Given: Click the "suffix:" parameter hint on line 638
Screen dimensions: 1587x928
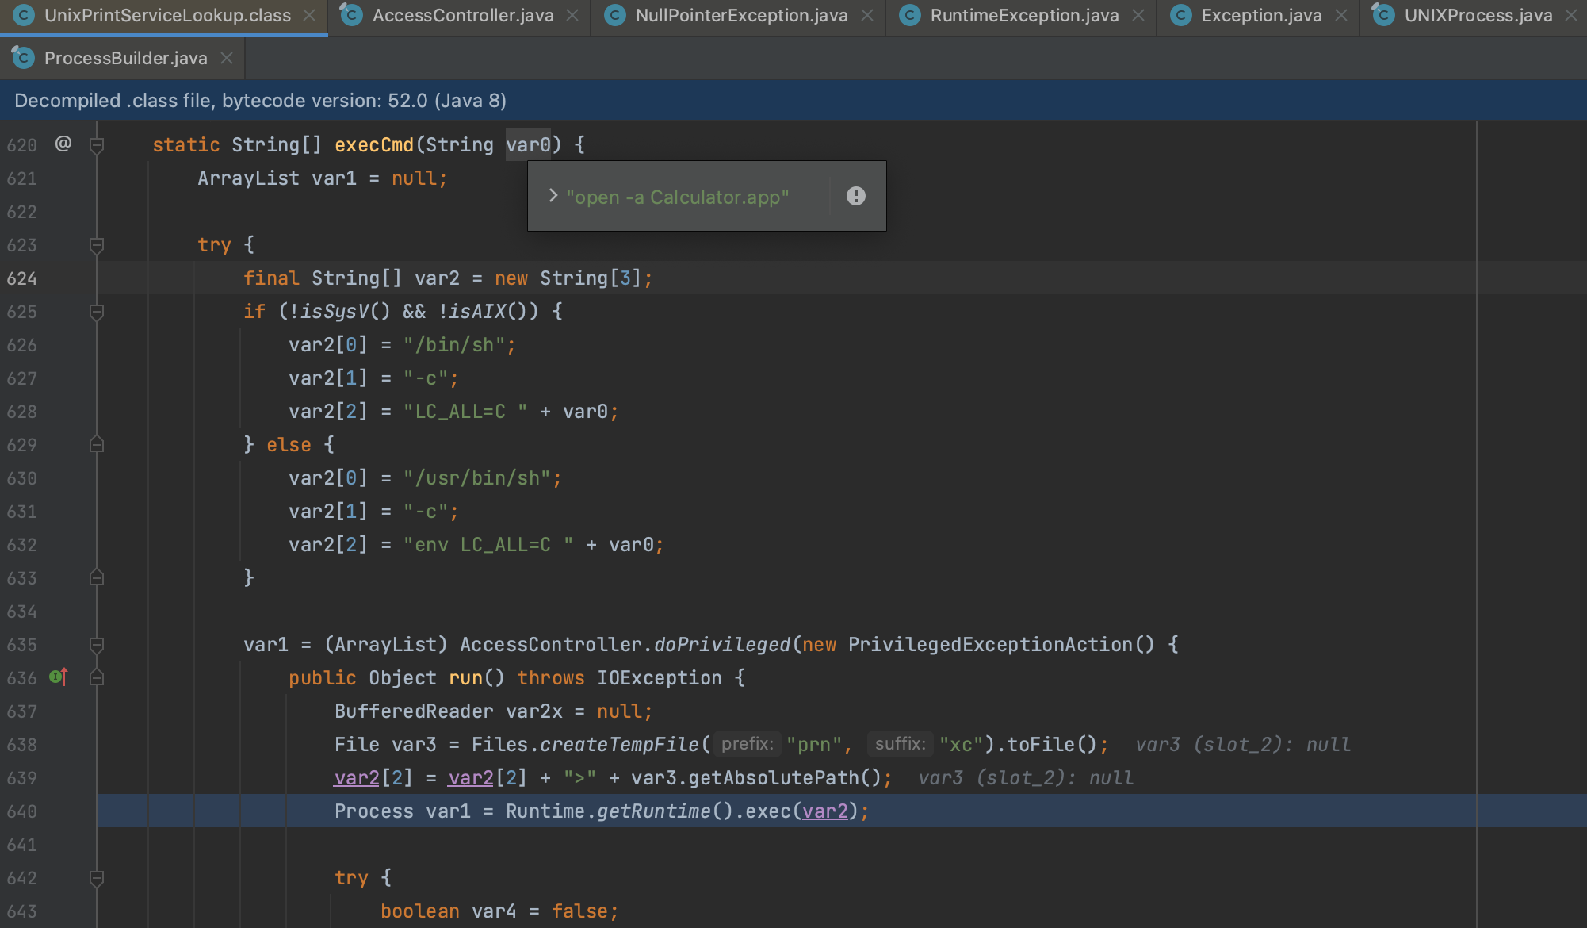Looking at the screenshot, I should (x=901, y=744).
